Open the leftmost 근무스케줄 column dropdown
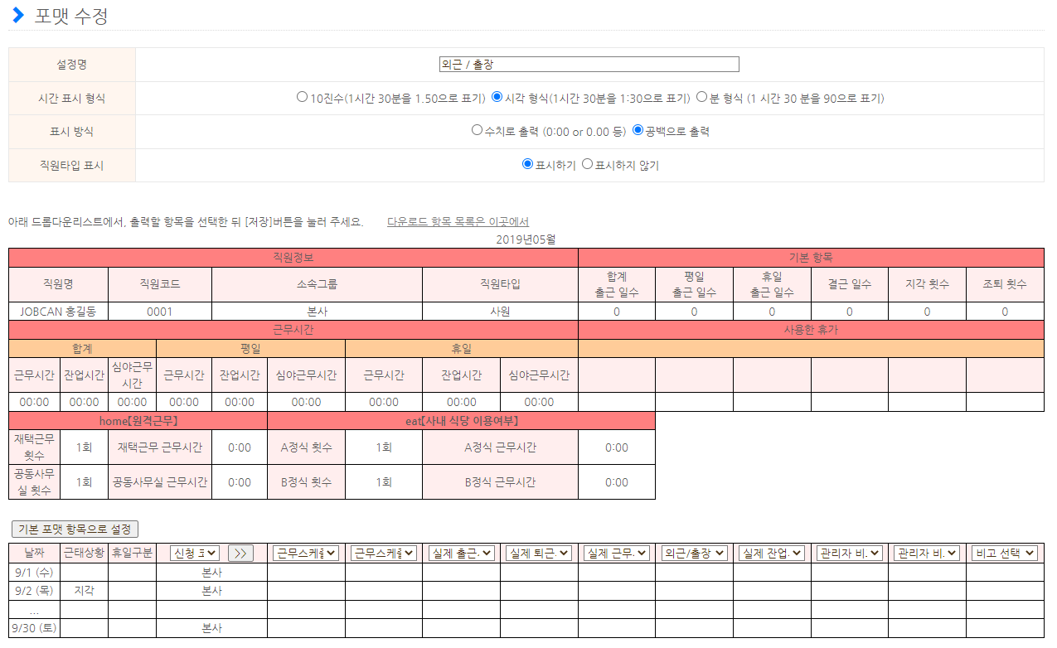1057x648 pixels. [306, 554]
